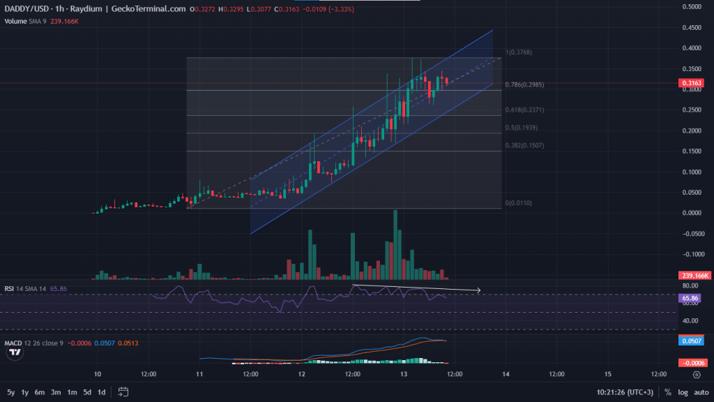The width and height of the screenshot is (714, 402).
Task: Click the current price label 0.3163
Action: pos(690,83)
